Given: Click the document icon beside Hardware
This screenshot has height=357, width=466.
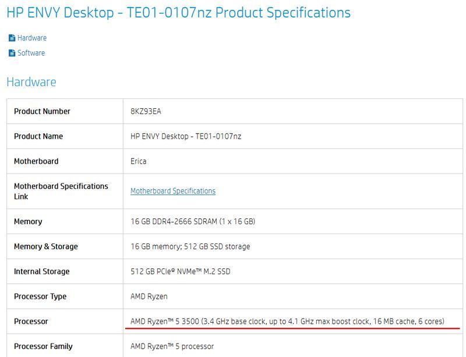Looking at the screenshot, I should click(12, 38).
